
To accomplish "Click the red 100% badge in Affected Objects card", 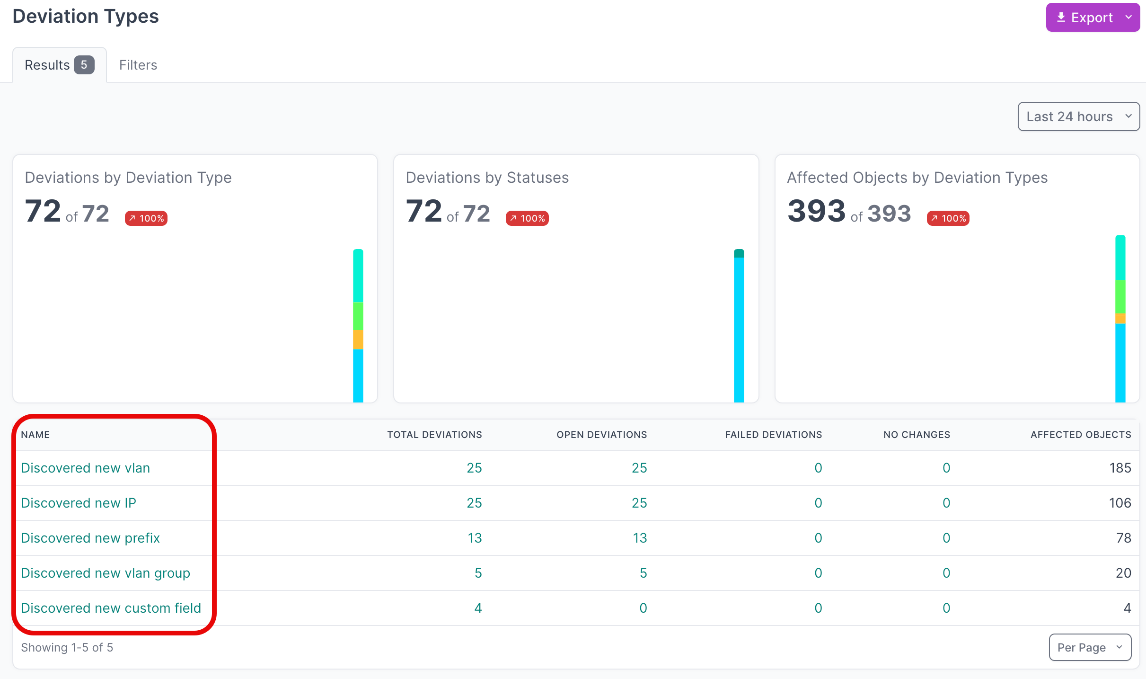I will coord(947,218).
